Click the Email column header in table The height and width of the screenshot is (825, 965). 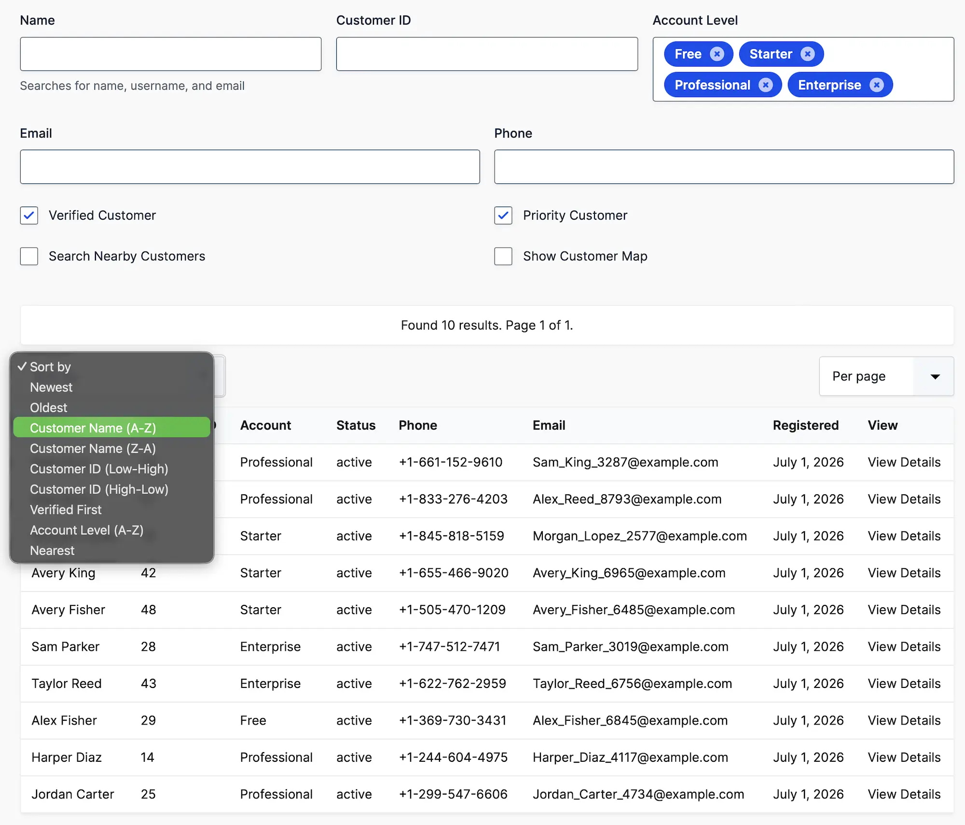click(549, 425)
